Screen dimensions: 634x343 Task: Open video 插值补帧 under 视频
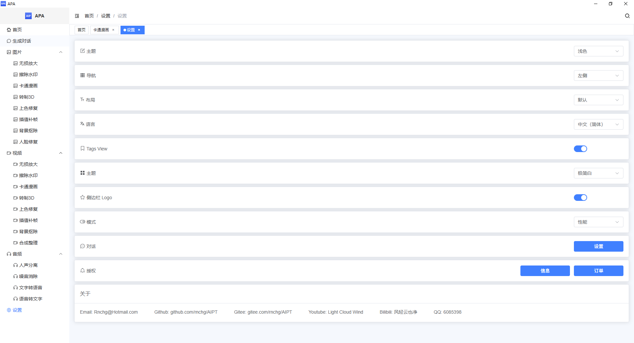click(x=35, y=220)
